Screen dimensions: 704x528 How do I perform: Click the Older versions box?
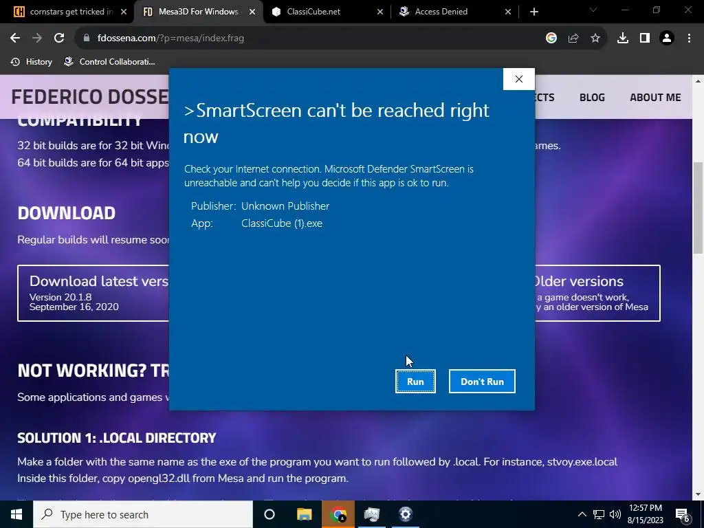pos(597,293)
